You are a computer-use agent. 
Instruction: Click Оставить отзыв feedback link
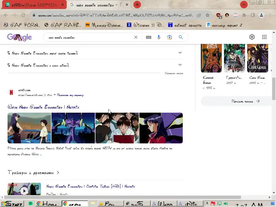click(174, 73)
